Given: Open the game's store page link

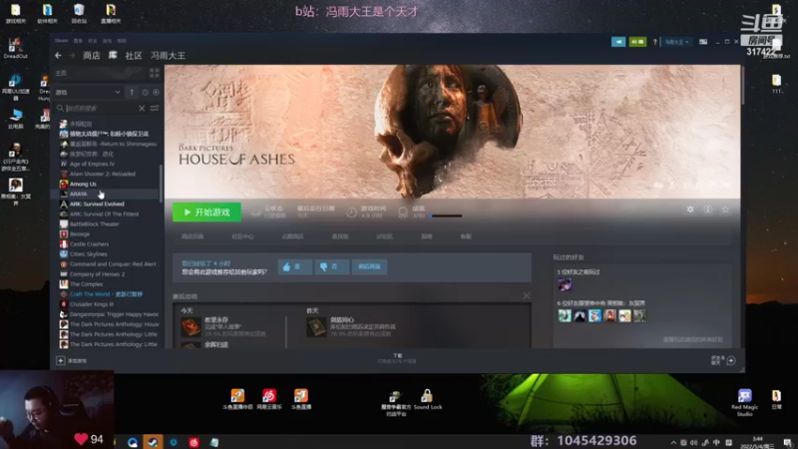Looking at the screenshot, I should point(193,236).
